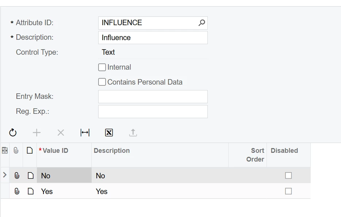The image size is (341, 217).
Task: Click the Export to Excel icon
Action: tap(109, 133)
